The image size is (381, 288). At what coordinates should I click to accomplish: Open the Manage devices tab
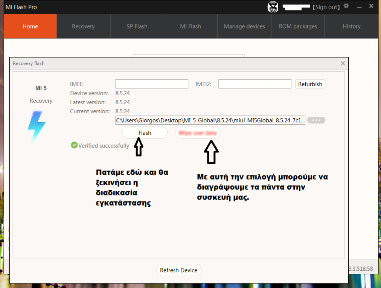(x=244, y=26)
